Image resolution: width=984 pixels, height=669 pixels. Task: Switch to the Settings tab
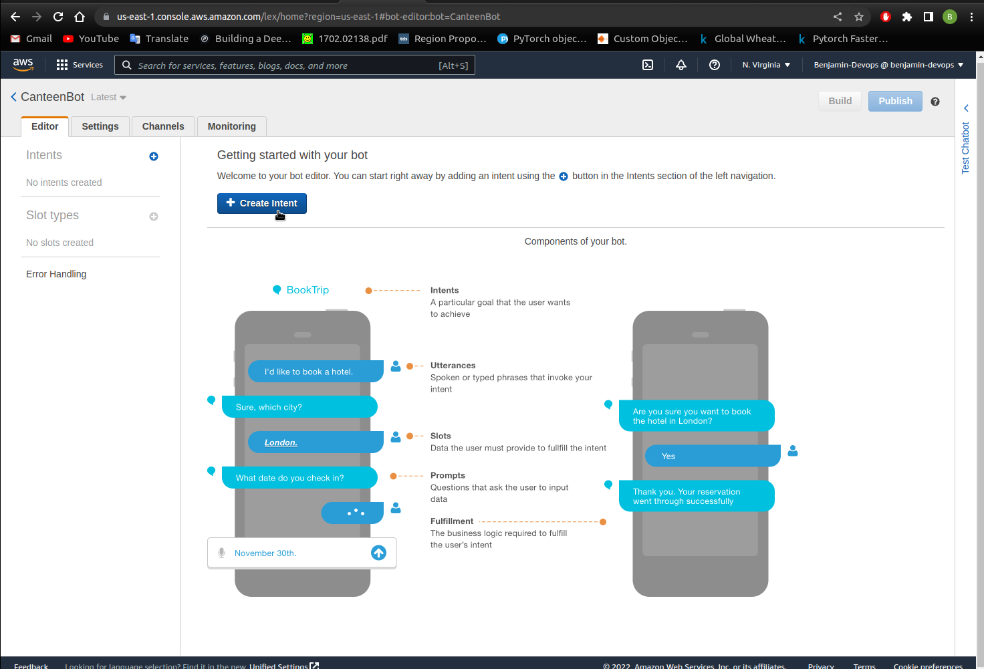tap(100, 126)
